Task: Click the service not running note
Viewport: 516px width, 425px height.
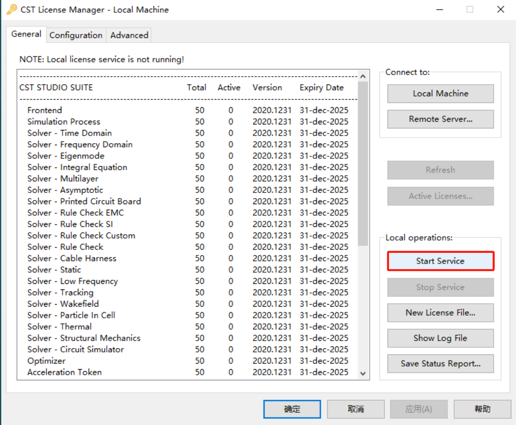Action: (x=102, y=59)
